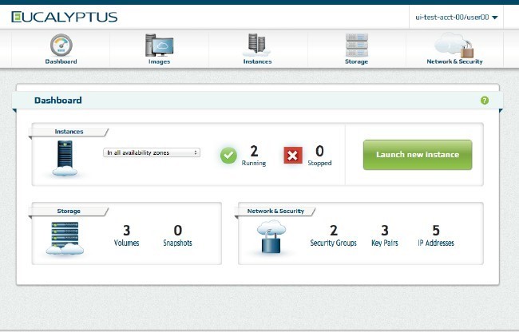Open the Images monitor icon

[x=159, y=45]
